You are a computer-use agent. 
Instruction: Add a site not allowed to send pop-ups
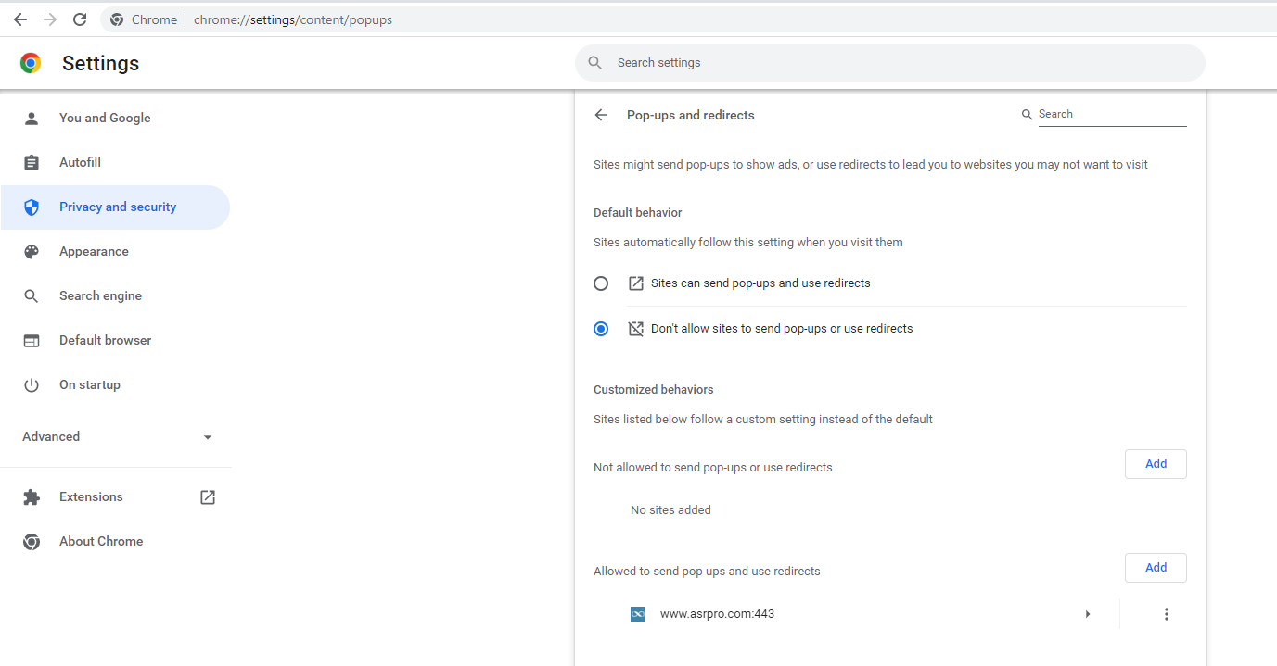pyautogui.click(x=1155, y=463)
